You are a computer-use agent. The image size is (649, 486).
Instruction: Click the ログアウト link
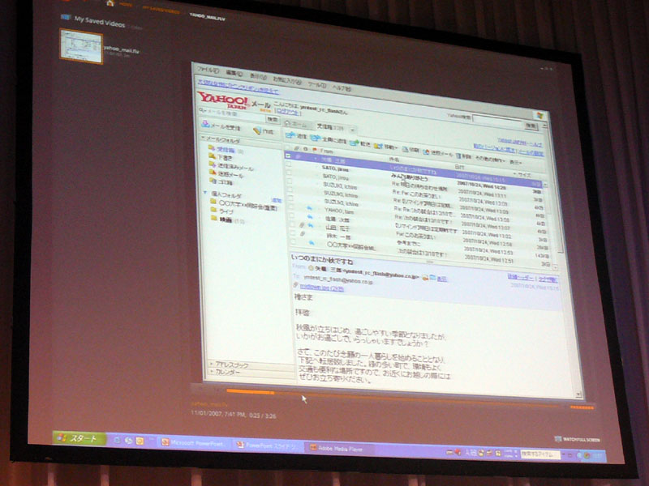pos(289,112)
